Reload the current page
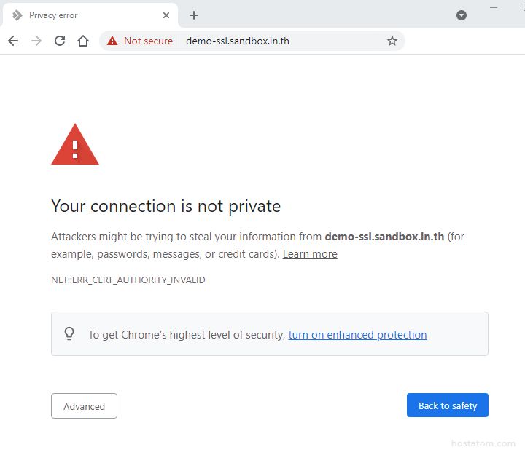Viewport: 525px width, 455px height. [60, 41]
